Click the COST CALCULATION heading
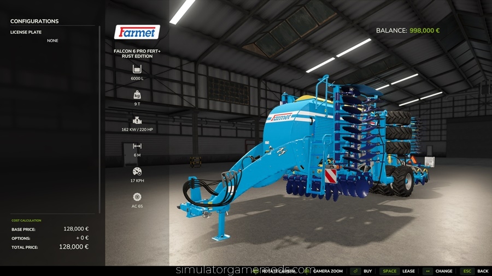The width and height of the screenshot is (492, 276). click(26, 220)
